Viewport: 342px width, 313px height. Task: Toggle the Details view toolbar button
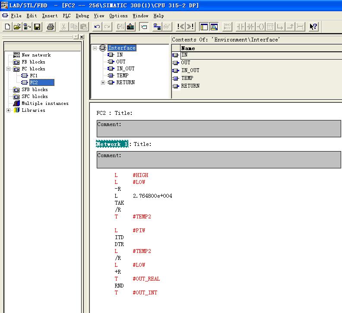(x=214, y=27)
